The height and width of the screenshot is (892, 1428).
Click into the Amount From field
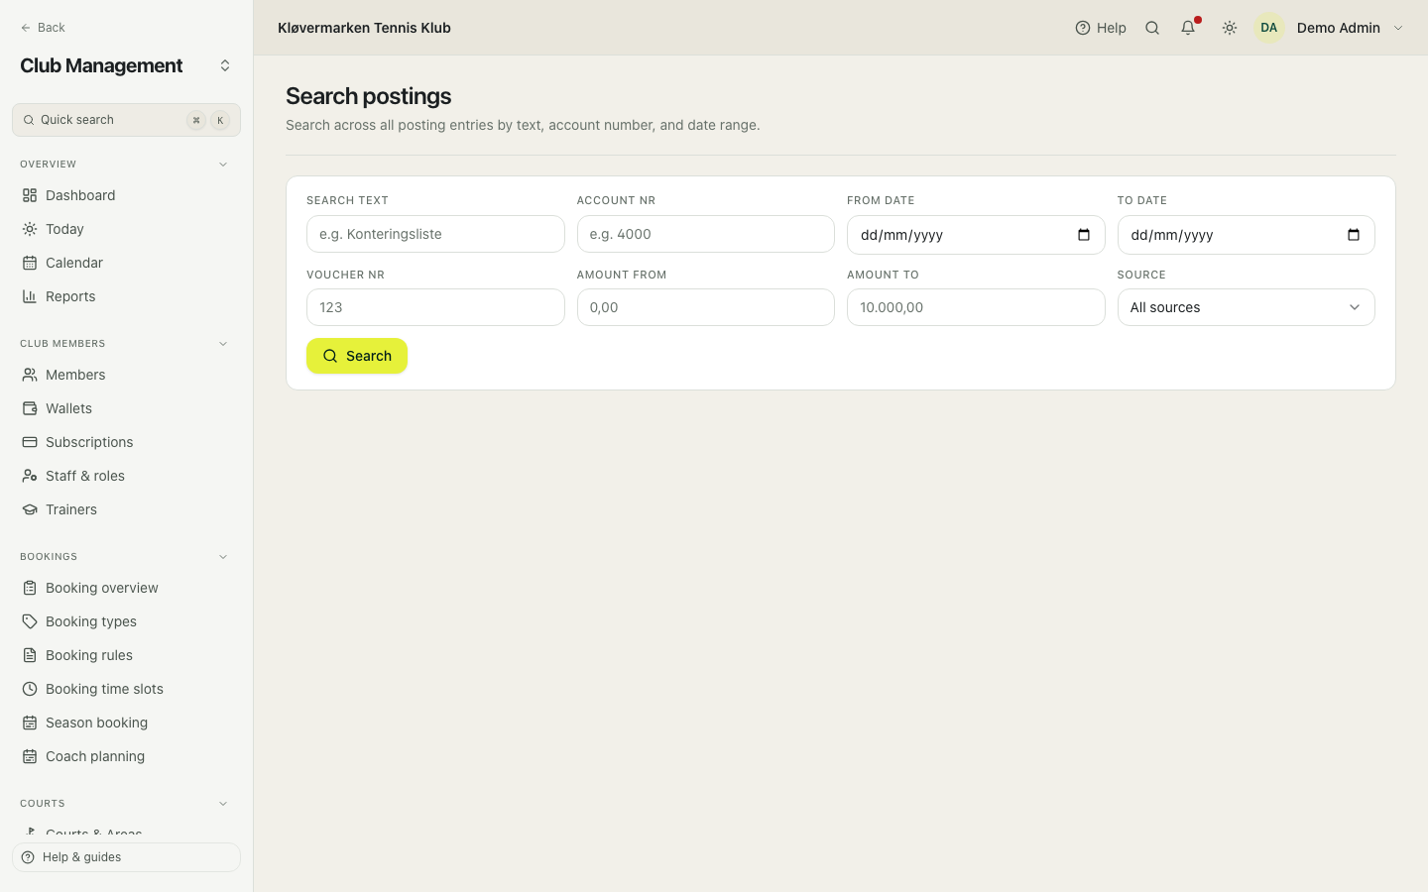pyautogui.click(x=705, y=307)
